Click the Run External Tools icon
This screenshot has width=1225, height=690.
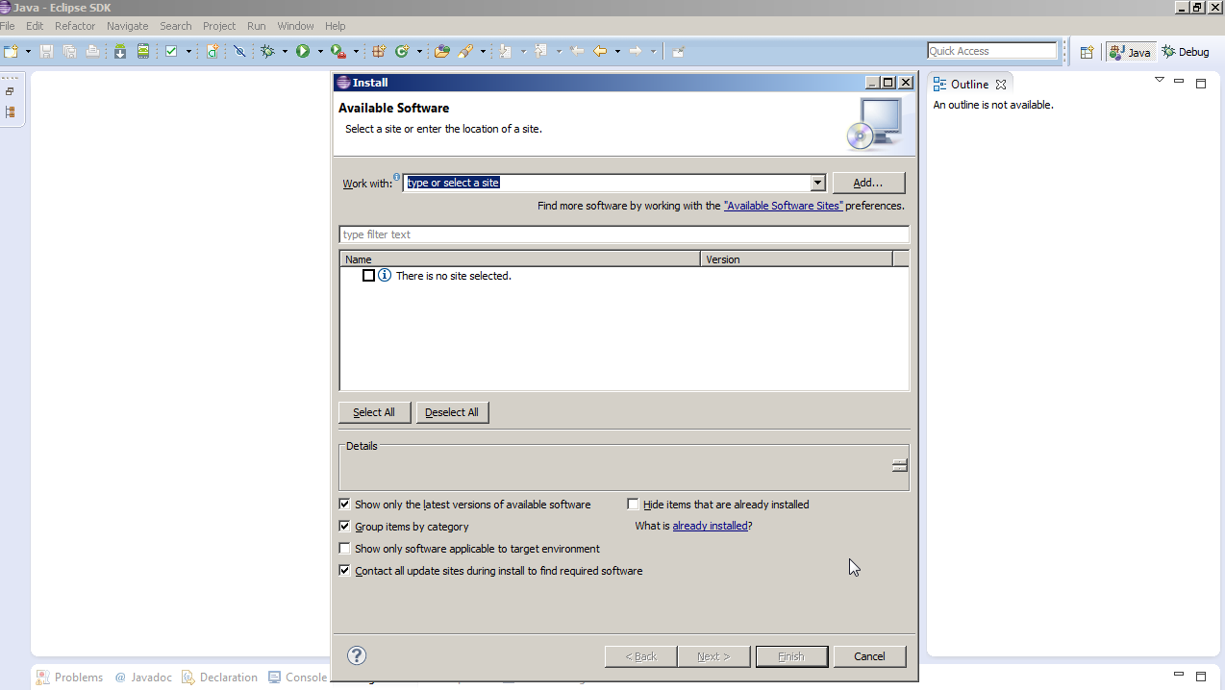point(338,51)
